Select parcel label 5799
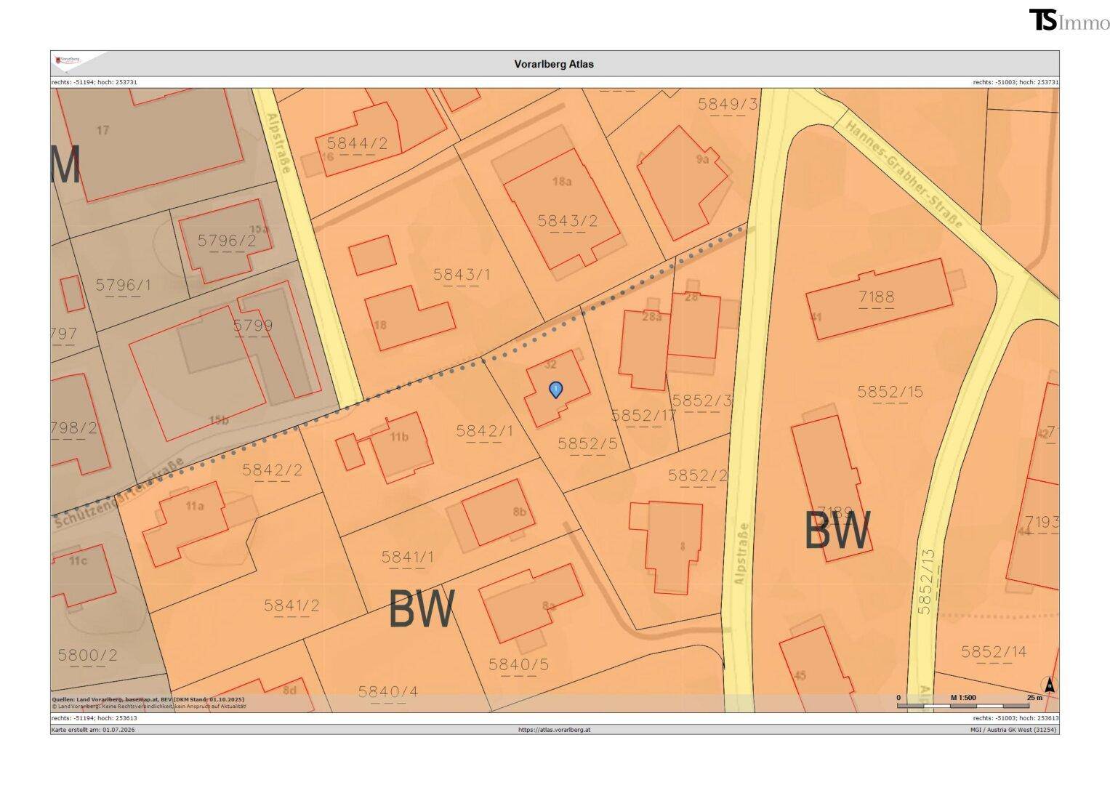The height and width of the screenshot is (785, 1110). (253, 326)
